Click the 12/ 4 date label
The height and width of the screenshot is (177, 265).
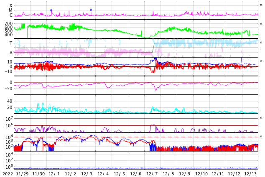coord(103,174)
